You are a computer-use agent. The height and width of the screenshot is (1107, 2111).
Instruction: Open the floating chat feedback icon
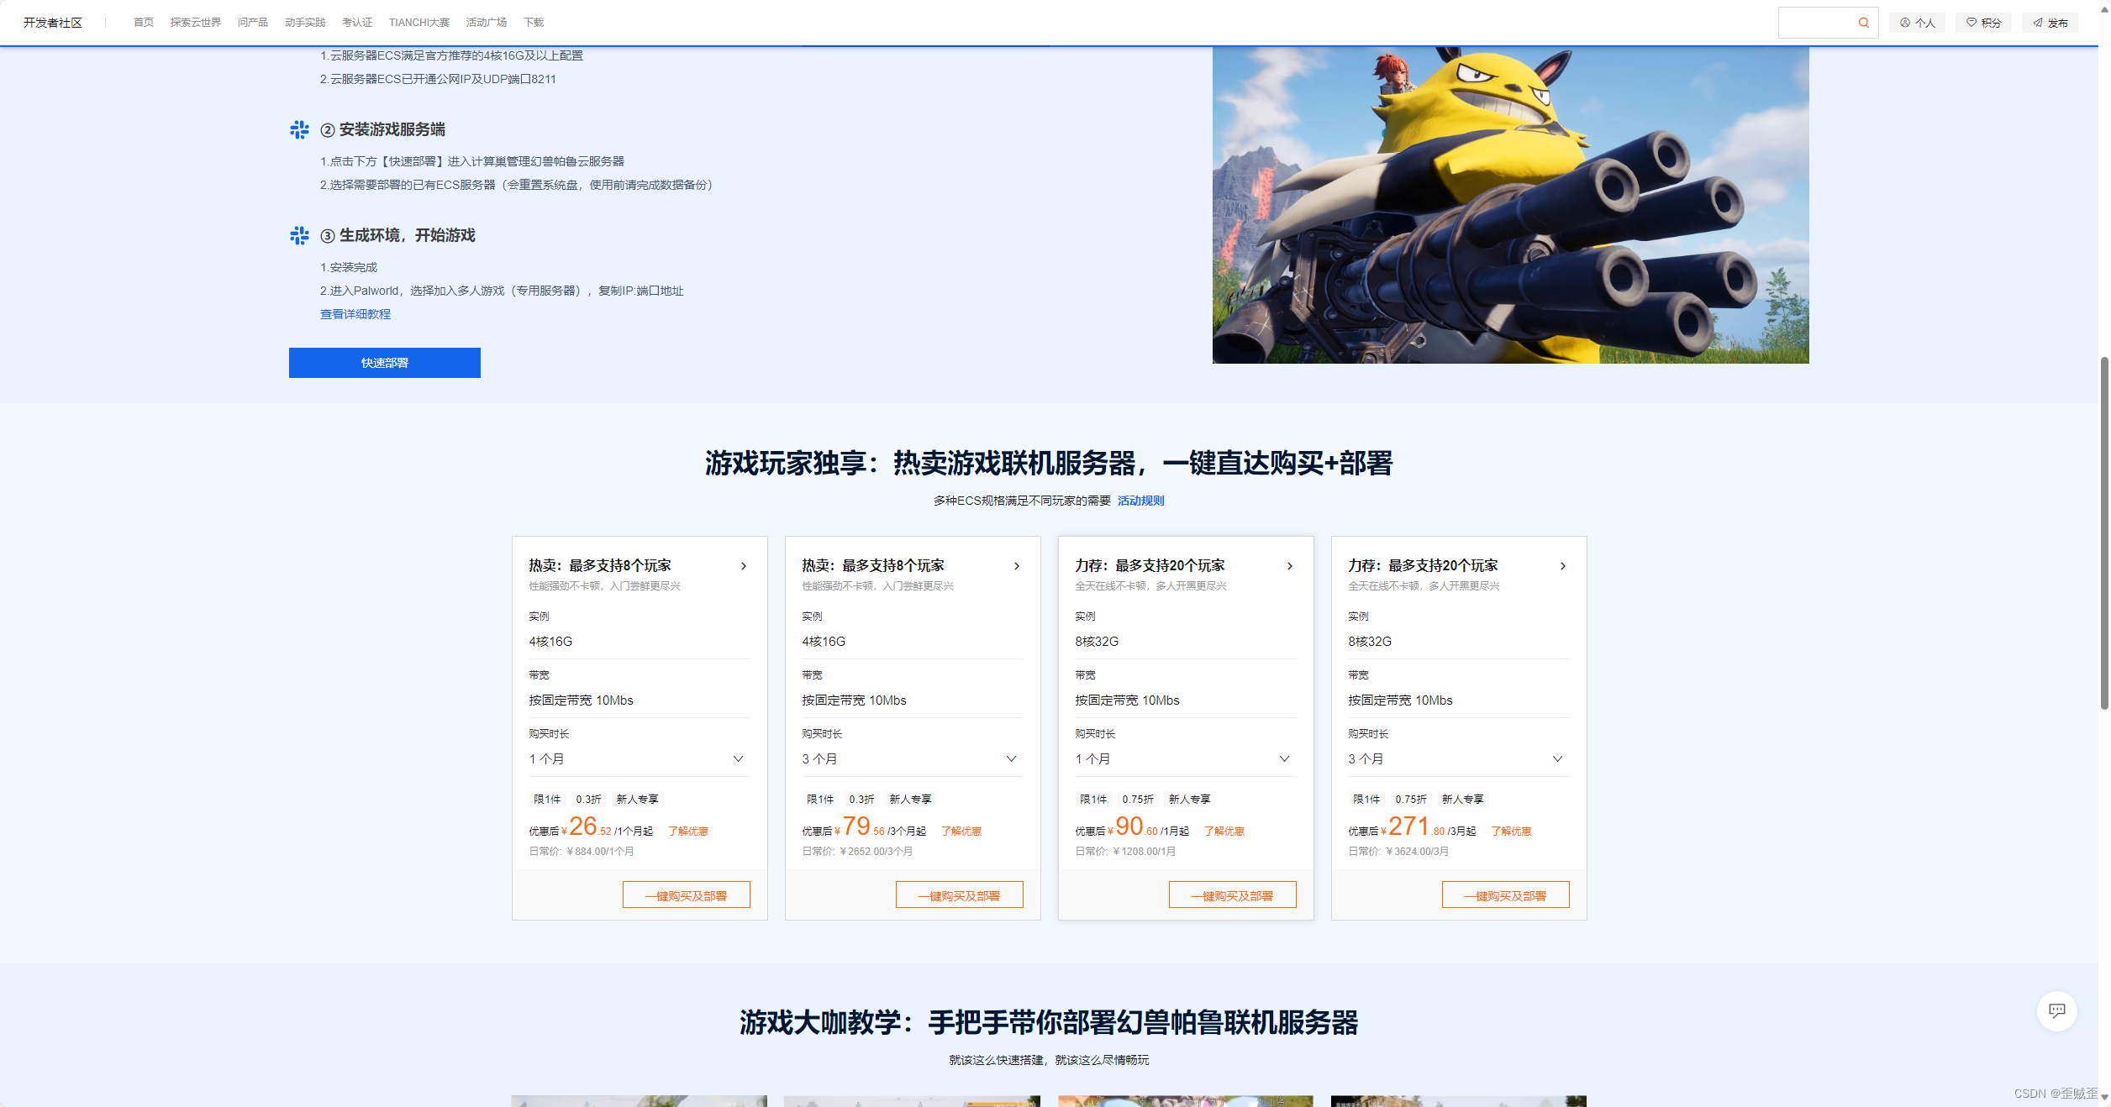click(2056, 1010)
